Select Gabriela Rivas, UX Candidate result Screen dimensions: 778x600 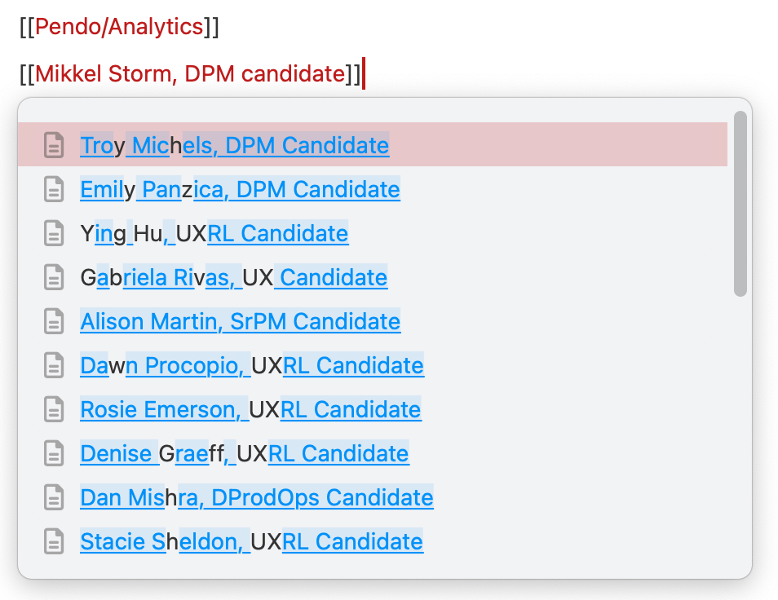tap(373, 277)
